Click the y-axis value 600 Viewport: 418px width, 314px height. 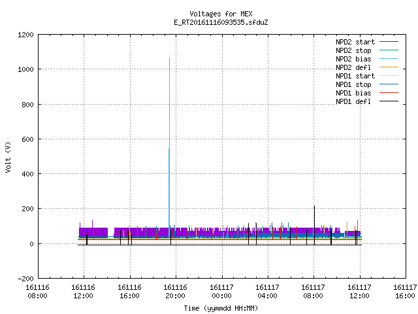click(x=27, y=139)
